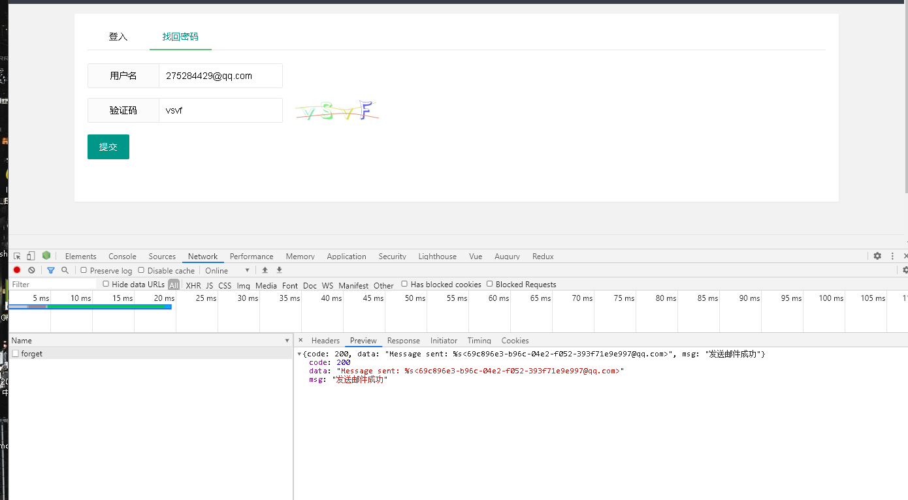Filter requests by CSS

point(225,285)
